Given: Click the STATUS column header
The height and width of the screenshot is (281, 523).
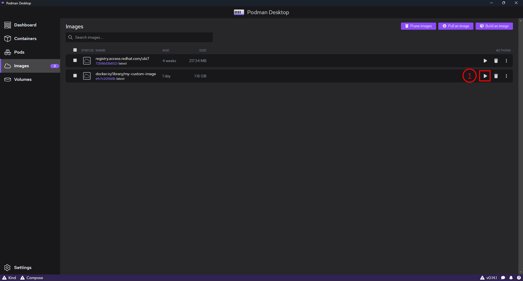Looking at the screenshot, I should pyautogui.click(x=87, y=50).
